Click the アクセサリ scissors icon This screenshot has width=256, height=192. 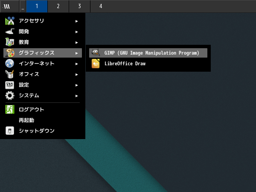click(x=10, y=21)
